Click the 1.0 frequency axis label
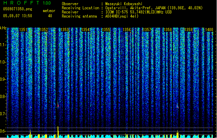This screenshot has height=138, width=217. (x=3, y=62)
